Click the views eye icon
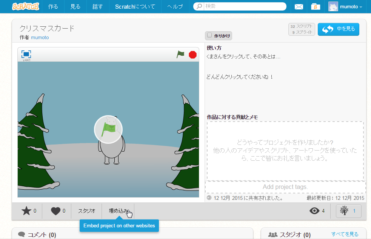Screen dimensions: 371x239 314,211
